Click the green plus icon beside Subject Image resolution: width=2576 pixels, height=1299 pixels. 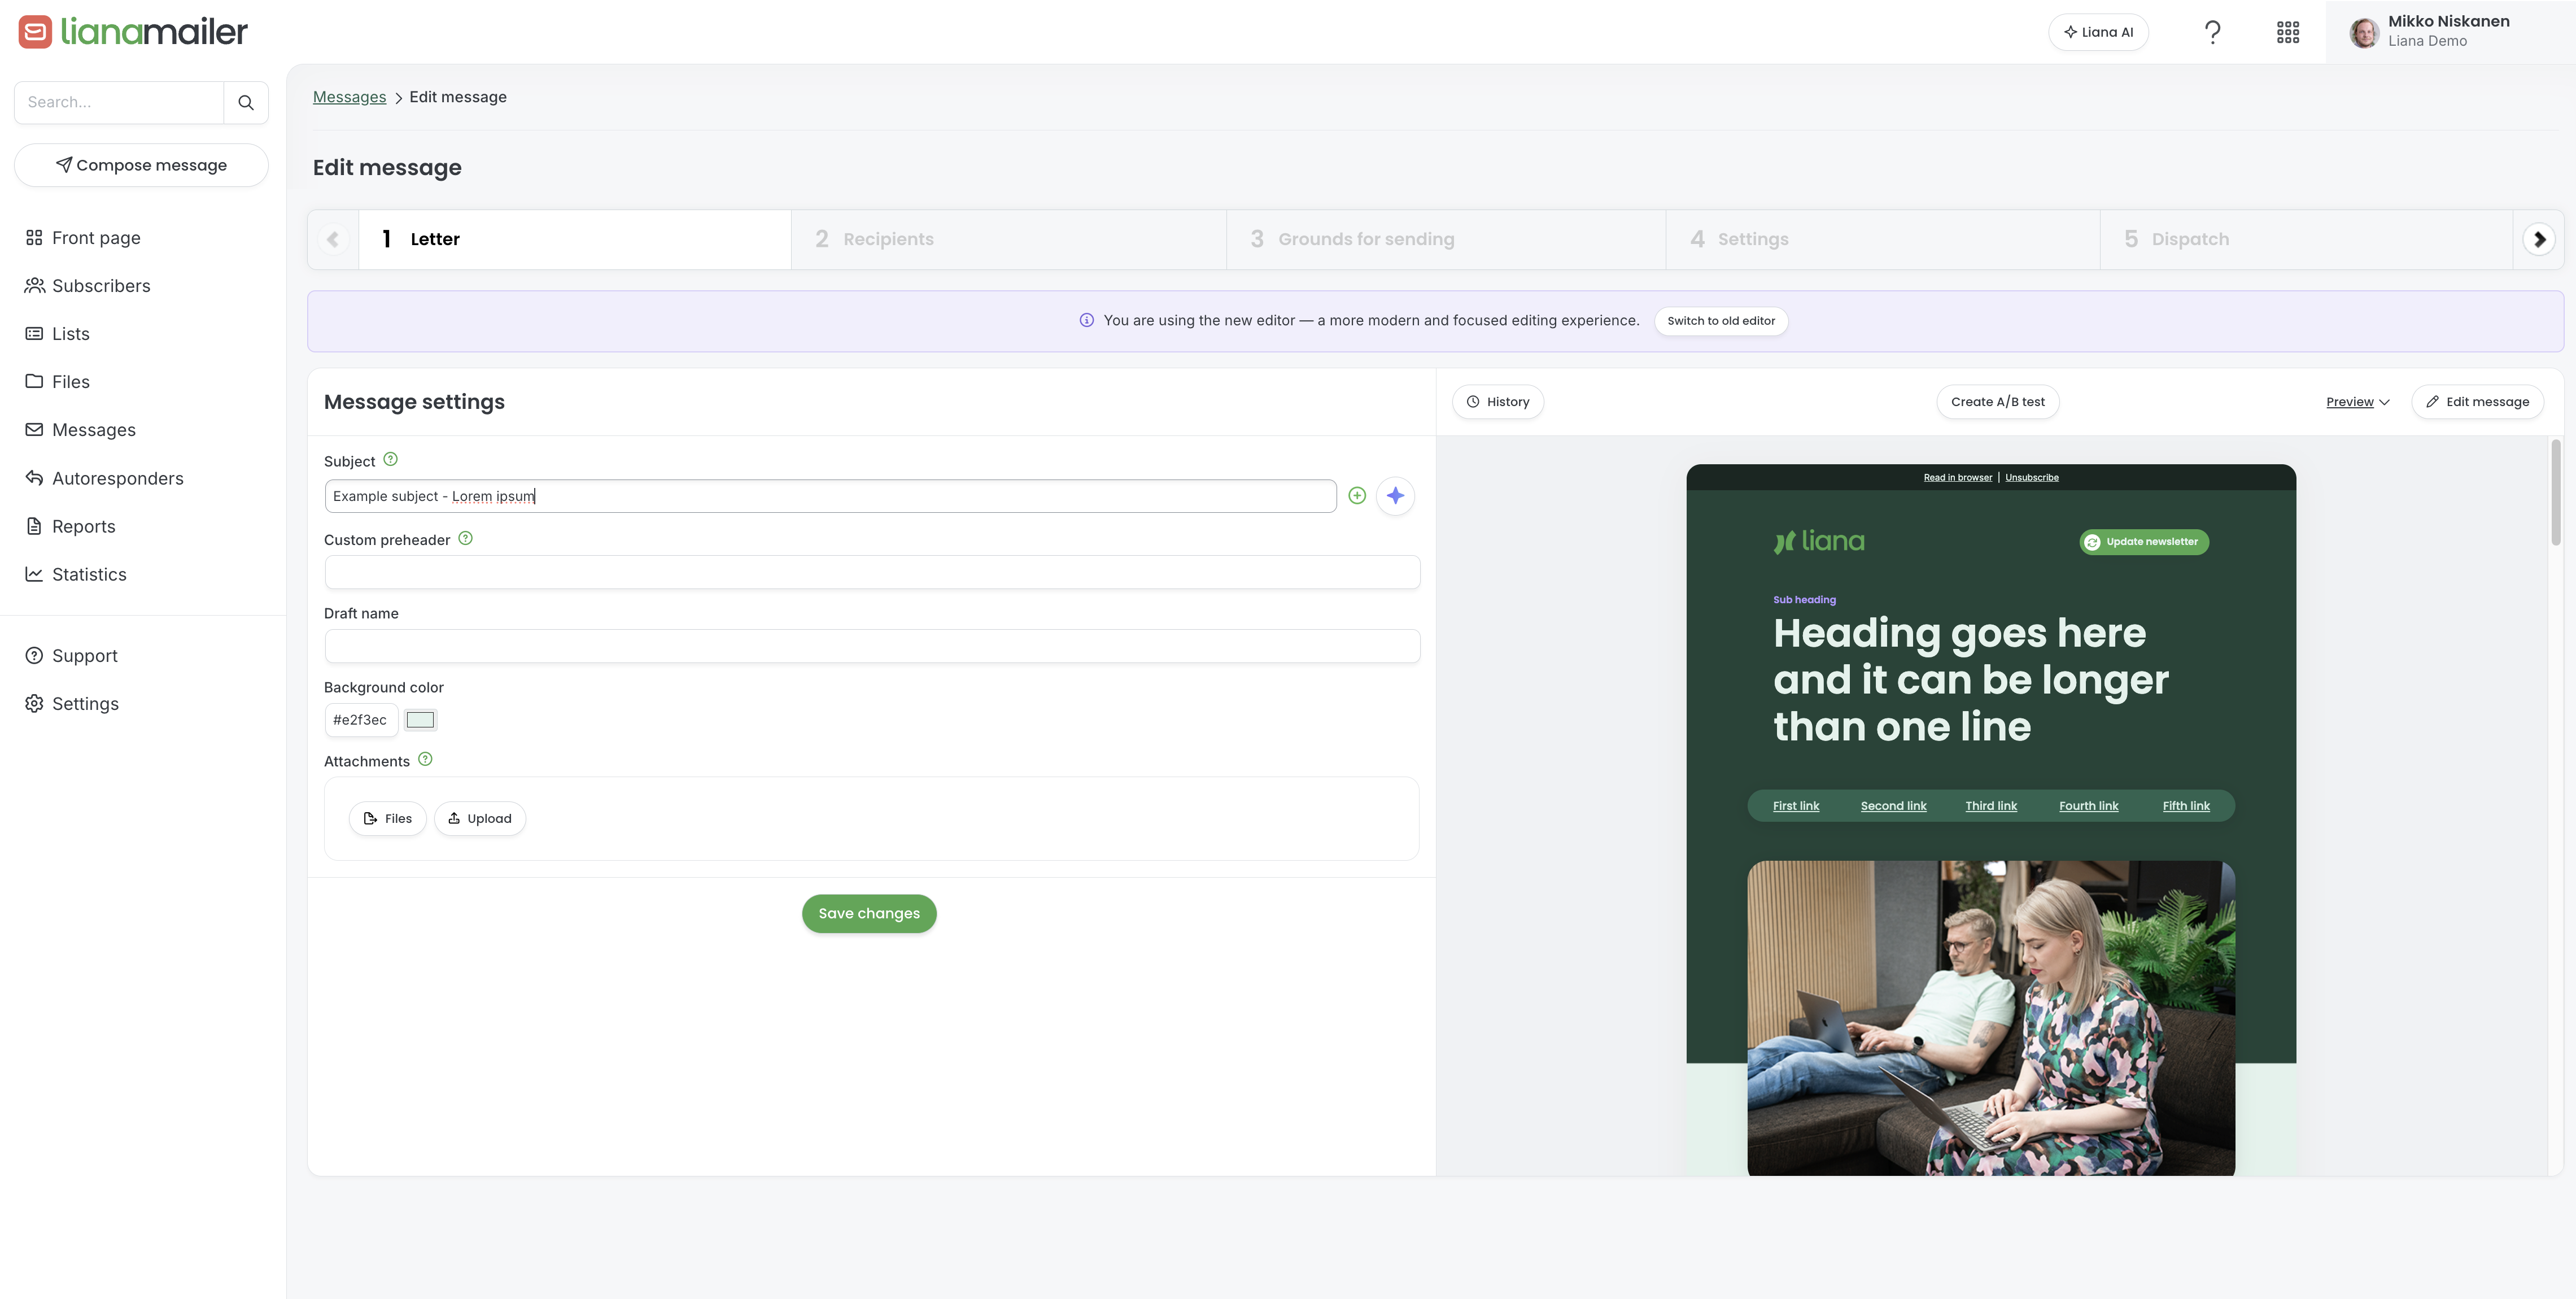[x=1357, y=495]
